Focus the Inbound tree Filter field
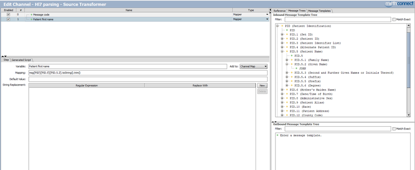Image resolution: width=415 pixels, height=170 pixels. (x=338, y=19)
